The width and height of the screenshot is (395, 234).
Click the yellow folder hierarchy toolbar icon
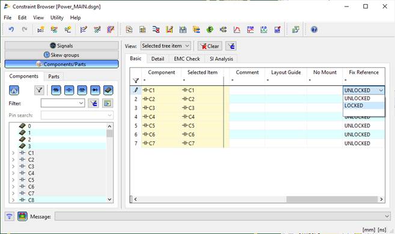click(x=196, y=29)
